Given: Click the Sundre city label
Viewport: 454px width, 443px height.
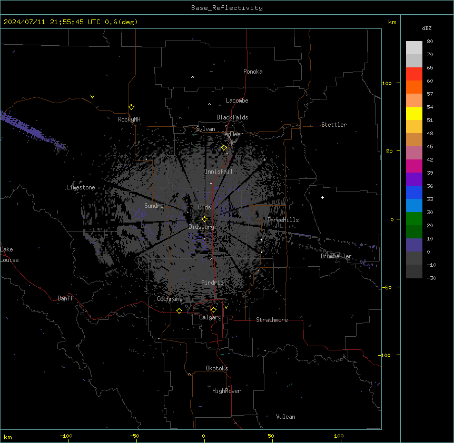Looking at the screenshot, I should tap(154, 206).
